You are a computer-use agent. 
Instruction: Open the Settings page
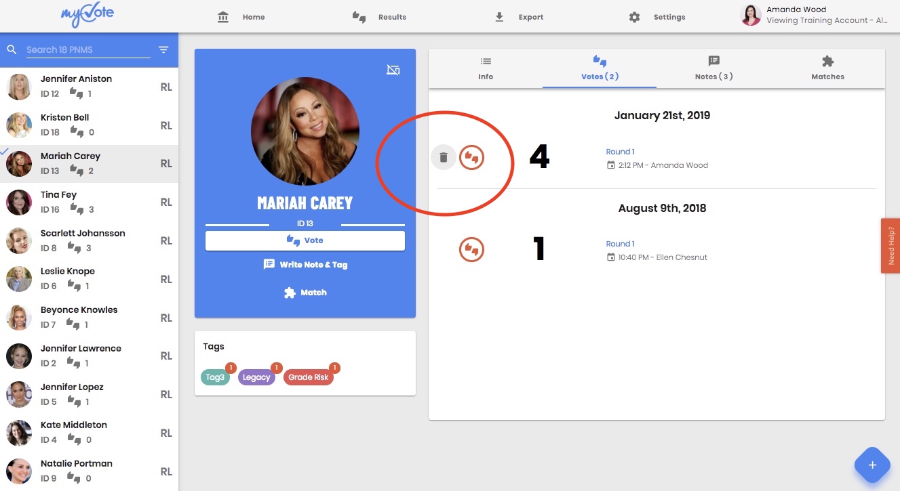tap(657, 17)
